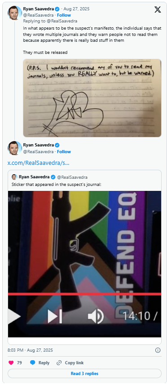
Task: Play the embedded video
Action: pos(14,317)
